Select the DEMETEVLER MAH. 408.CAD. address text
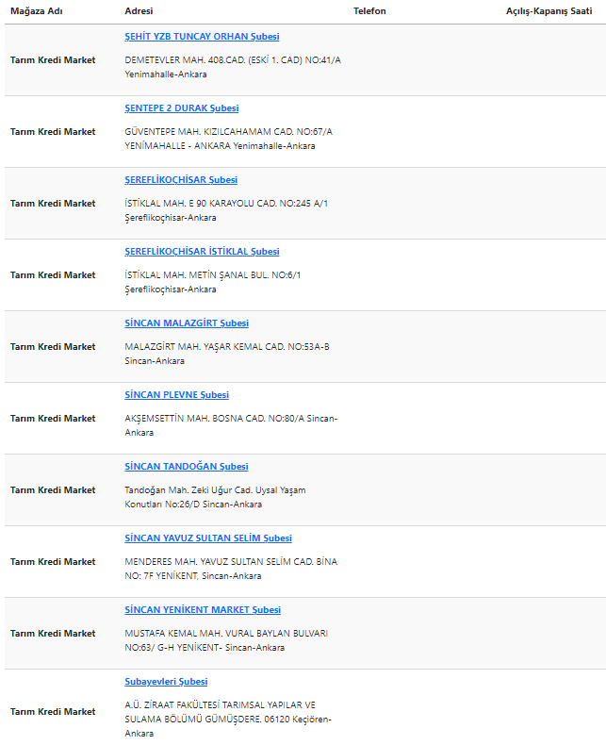 [x=233, y=68]
